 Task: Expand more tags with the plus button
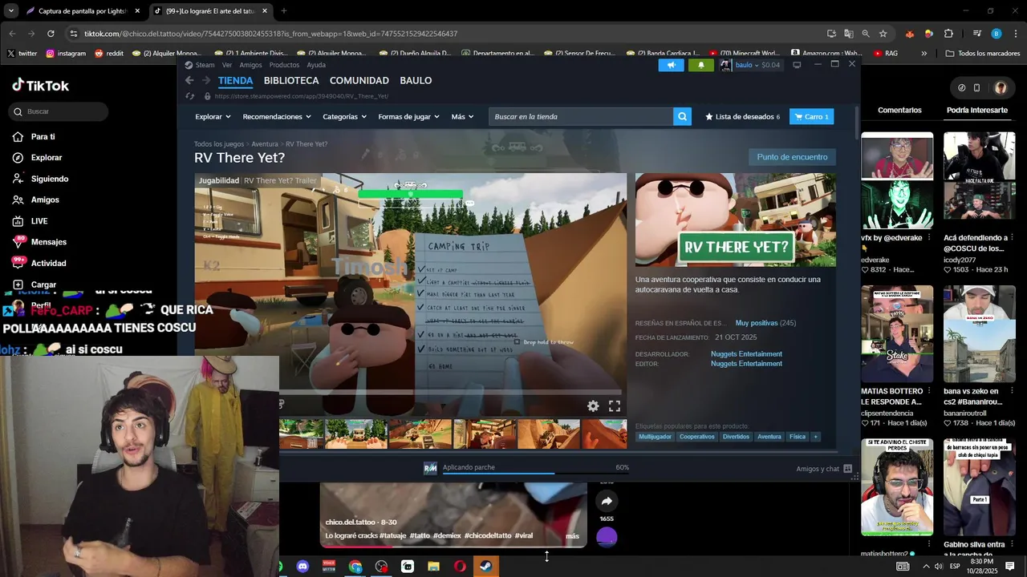pos(815,437)
